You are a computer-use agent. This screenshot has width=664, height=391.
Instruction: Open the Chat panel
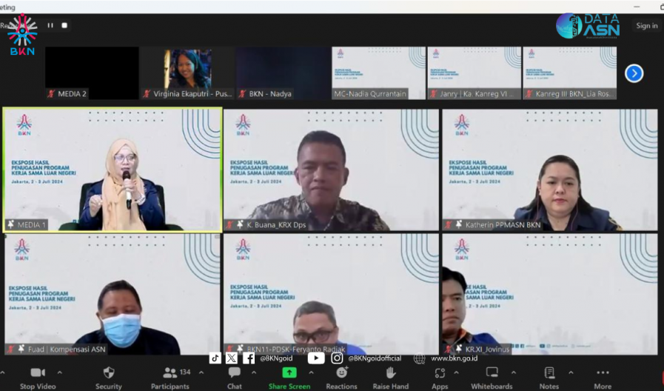click(x=234, y=372)
